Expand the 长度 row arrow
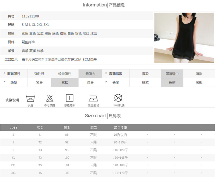This screenshot has height=187, width=215. tap(106, 82)
